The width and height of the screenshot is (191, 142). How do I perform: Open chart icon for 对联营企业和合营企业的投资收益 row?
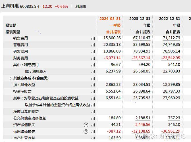coord(93,98)
